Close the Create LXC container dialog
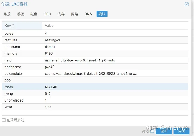This screenshot has width=194, height=136. [x=186, y=4]
